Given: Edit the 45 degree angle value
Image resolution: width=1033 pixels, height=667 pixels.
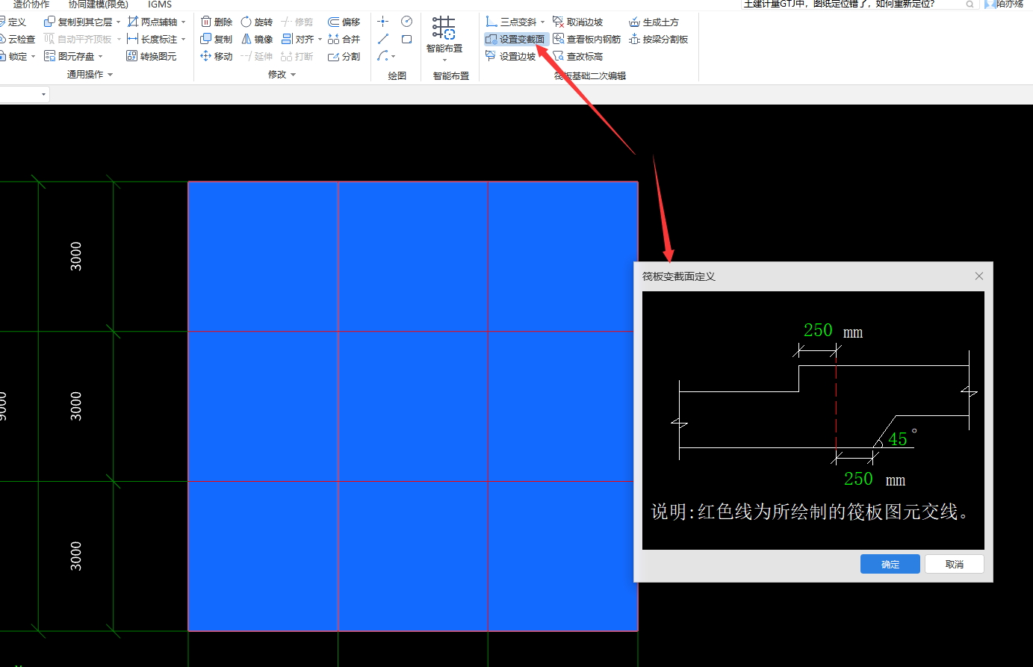Looking at the screenshot, I should point(898,439).
